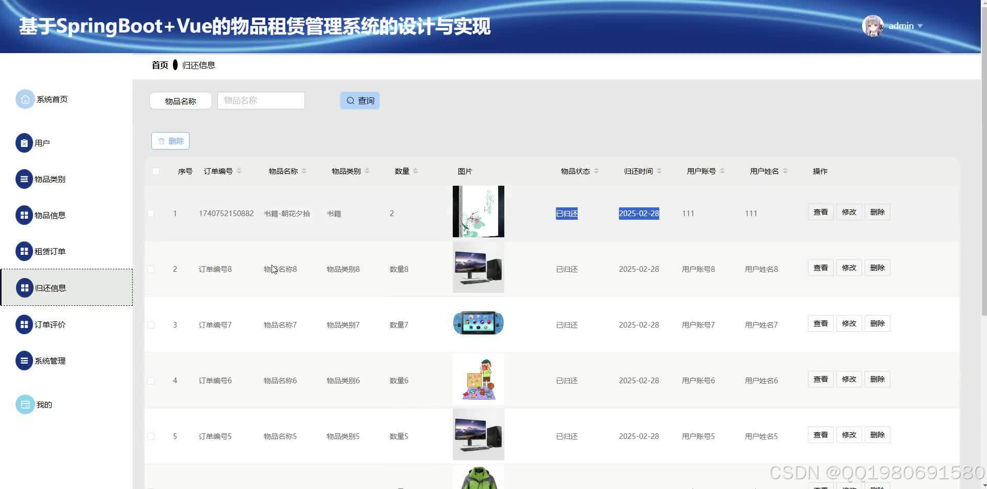Select the 租赁订单 rental orders icon
The image size is (987, 489).
point(25,251)
